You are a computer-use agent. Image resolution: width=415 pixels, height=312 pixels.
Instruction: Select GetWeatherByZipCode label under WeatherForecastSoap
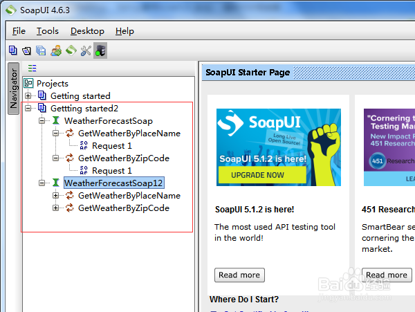pyautogui.click(x=124, y=158)
